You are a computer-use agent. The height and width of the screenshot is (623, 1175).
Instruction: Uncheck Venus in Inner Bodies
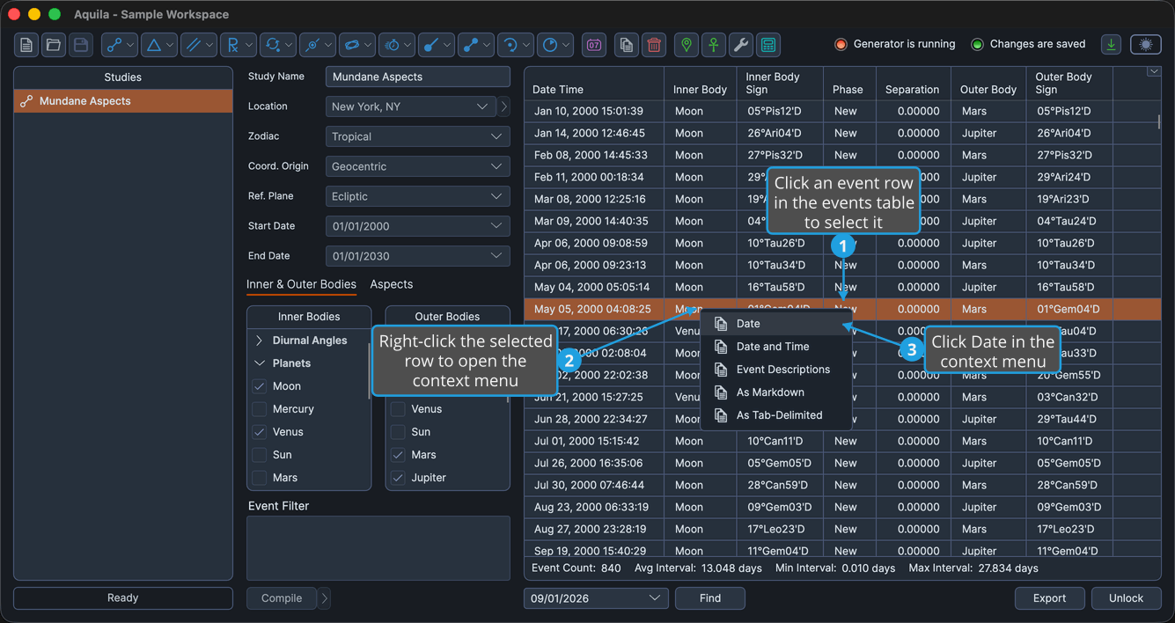tap(259, 432)
